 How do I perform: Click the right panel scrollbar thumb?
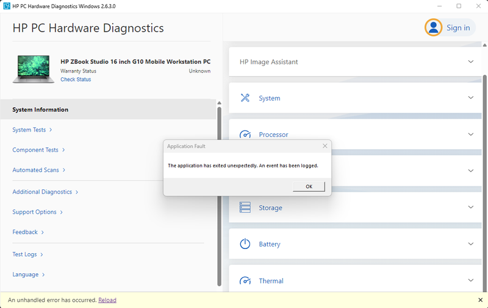tap(484, 183)
